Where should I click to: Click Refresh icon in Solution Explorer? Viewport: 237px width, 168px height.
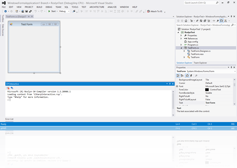coord(201,21)
